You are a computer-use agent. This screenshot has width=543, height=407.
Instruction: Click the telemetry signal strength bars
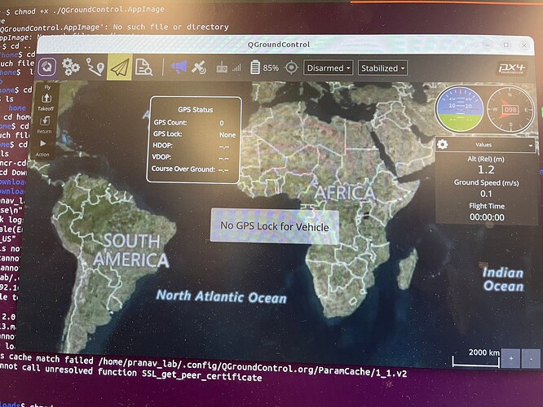tap(236, 68)
